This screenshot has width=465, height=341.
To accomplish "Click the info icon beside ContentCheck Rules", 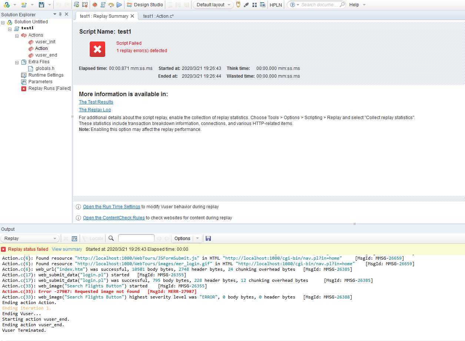I will coord(78,218).
